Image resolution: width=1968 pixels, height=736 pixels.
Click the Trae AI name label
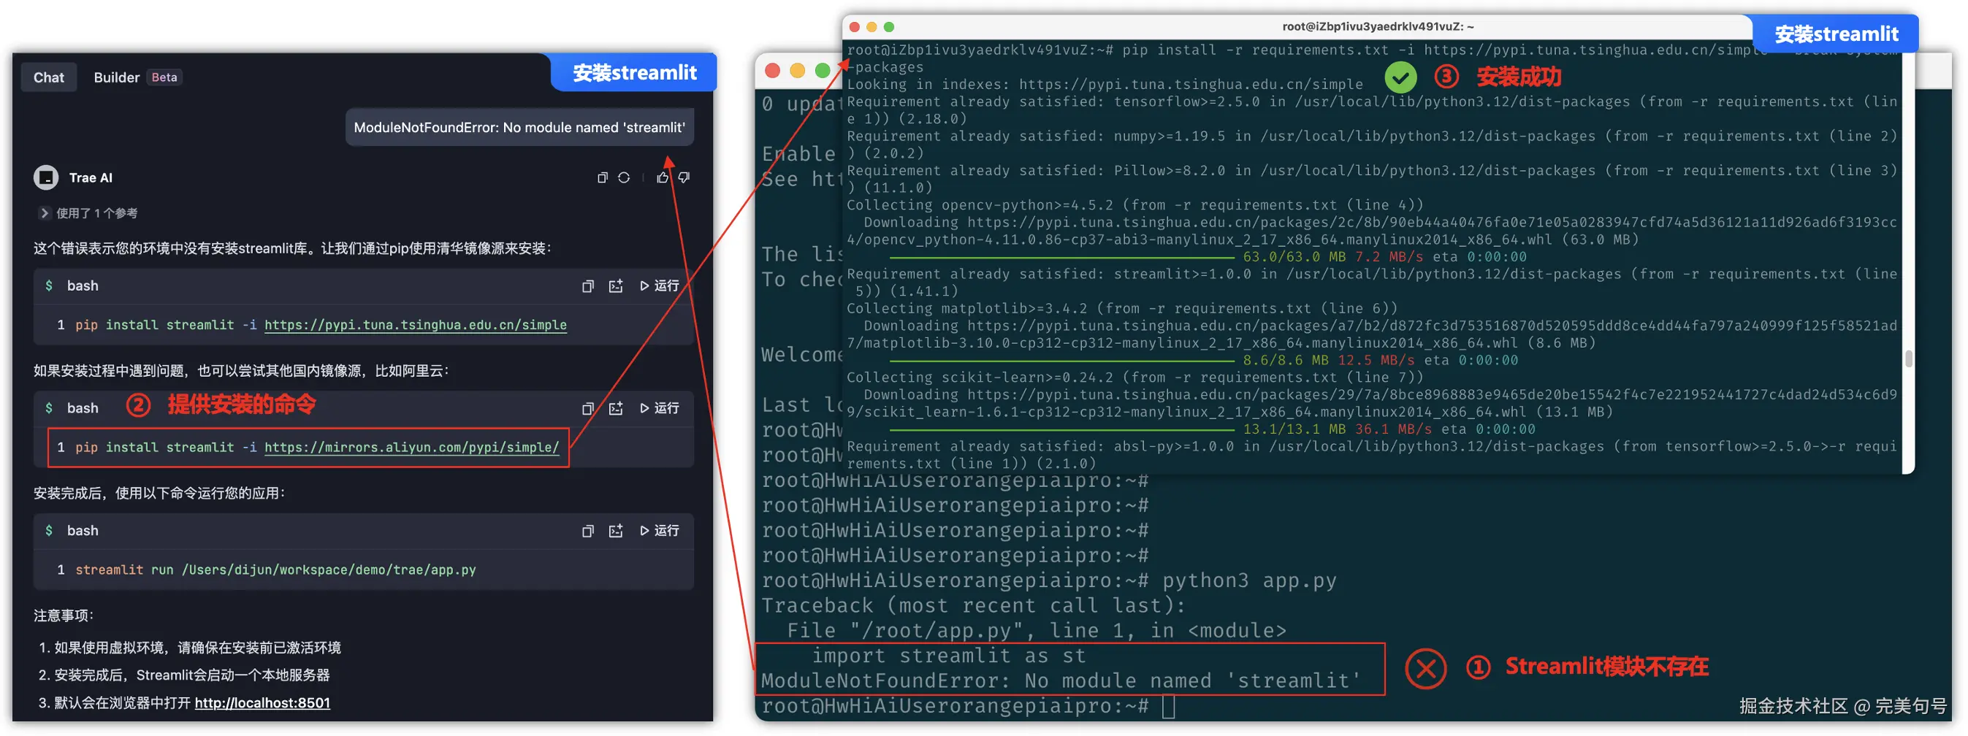90,178
